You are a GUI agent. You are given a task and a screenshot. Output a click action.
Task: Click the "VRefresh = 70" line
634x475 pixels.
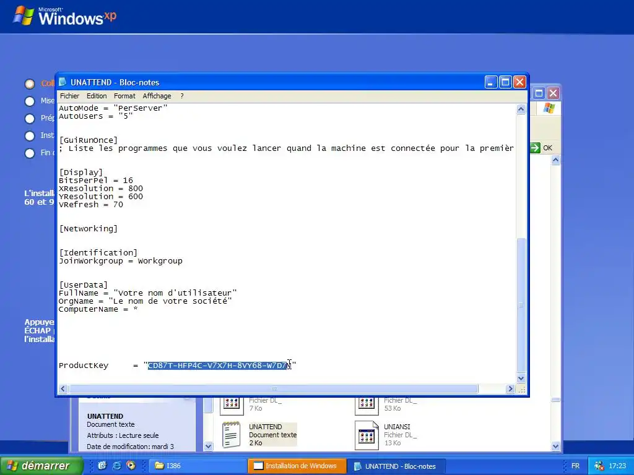pos(91,205)
